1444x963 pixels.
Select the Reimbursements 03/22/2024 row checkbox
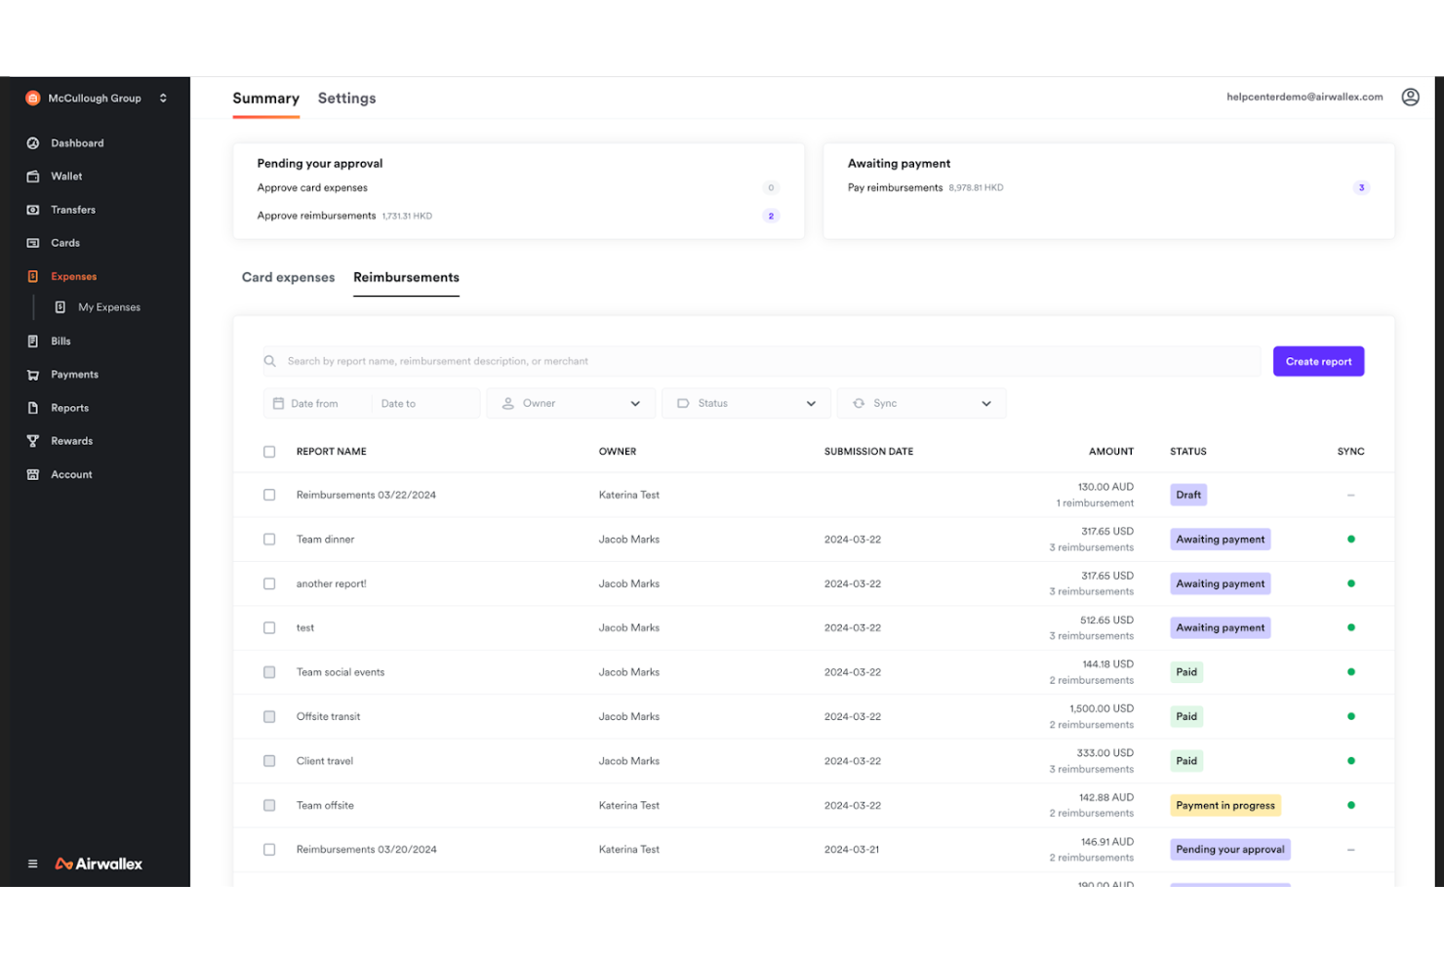point(269,495)
